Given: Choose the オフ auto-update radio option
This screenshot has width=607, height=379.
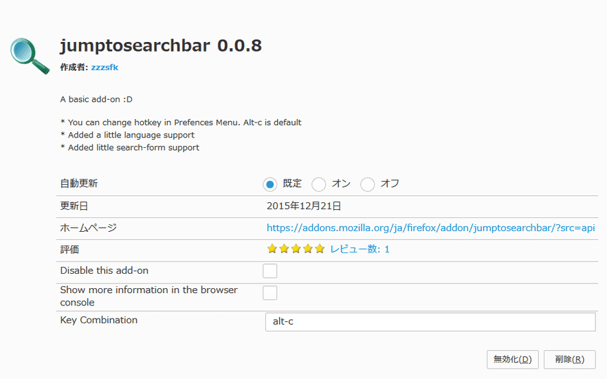Looking at the screenshot, I should (x=367, y=184).
